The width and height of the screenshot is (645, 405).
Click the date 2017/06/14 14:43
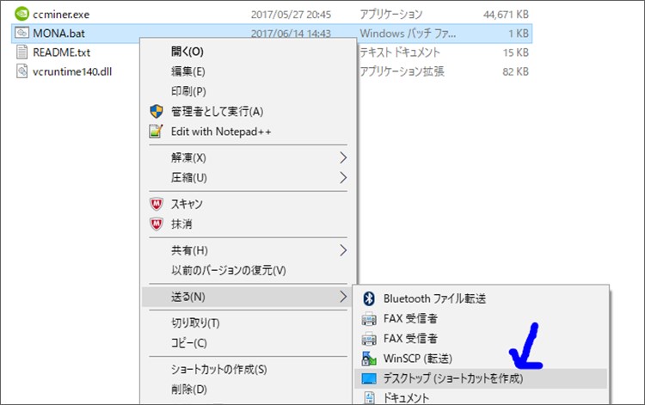tap(291, 34)
